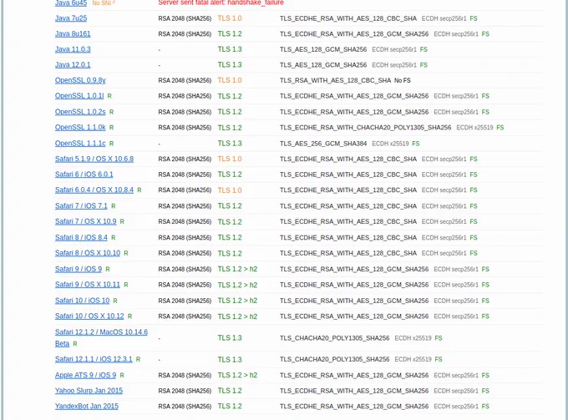
Task: Open the OpenSSL 0.9.8y client link
Action: click(x=80, y=80)
